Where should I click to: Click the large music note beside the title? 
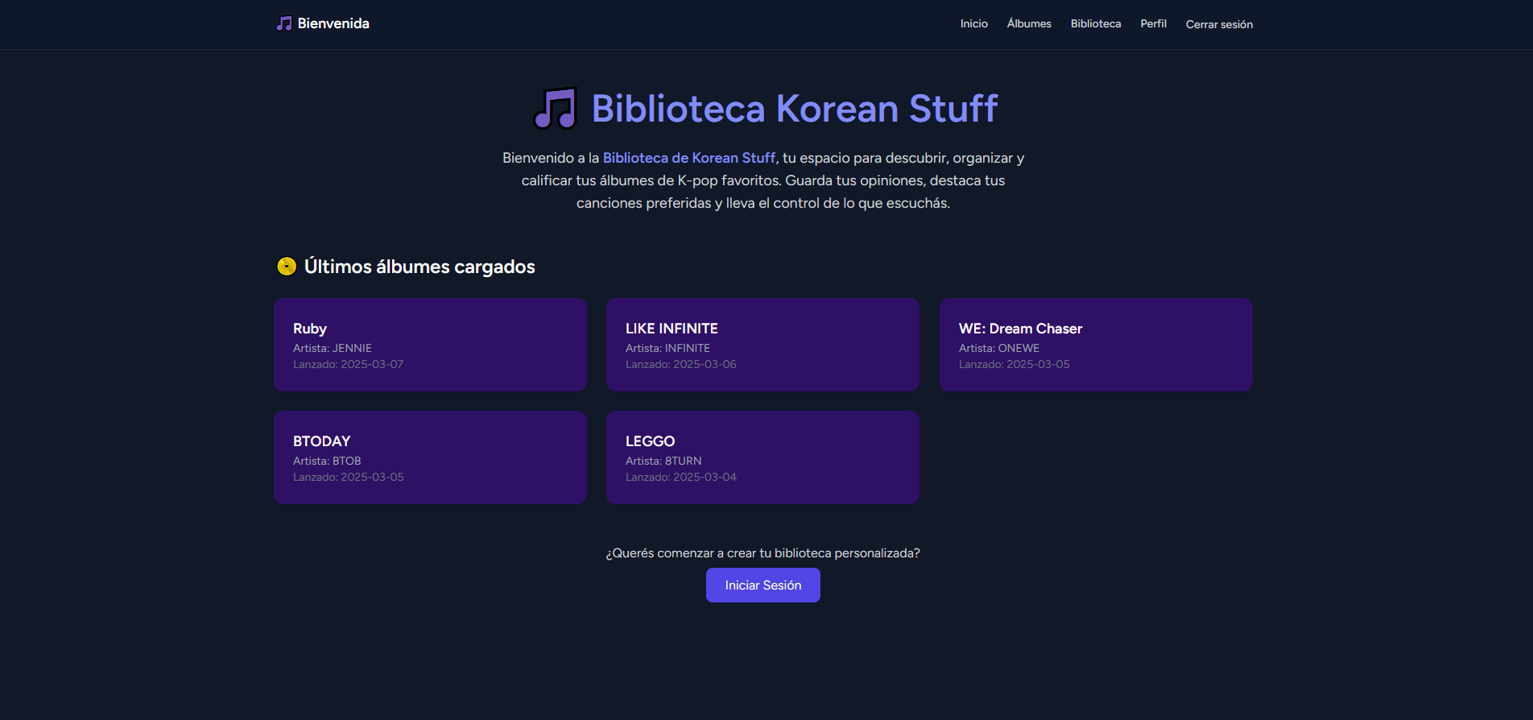coord(556,109)
